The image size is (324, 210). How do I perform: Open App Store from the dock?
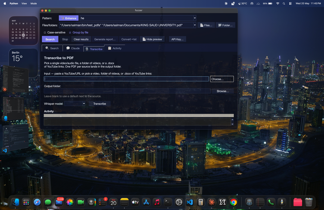146,202
